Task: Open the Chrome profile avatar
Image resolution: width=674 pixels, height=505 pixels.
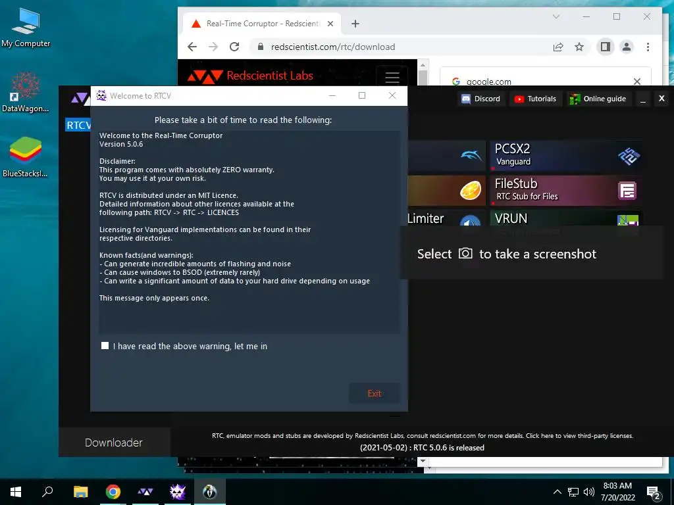Action: 627,47
